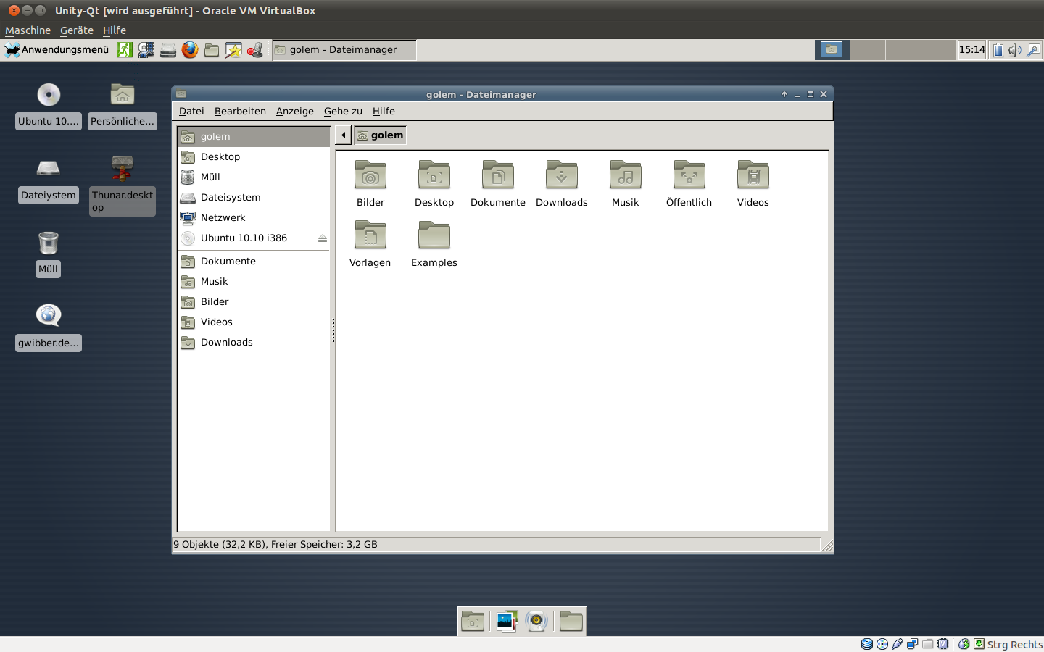
Task: Open the Musik folder icon in the file manager
Action: pos(625,181)
